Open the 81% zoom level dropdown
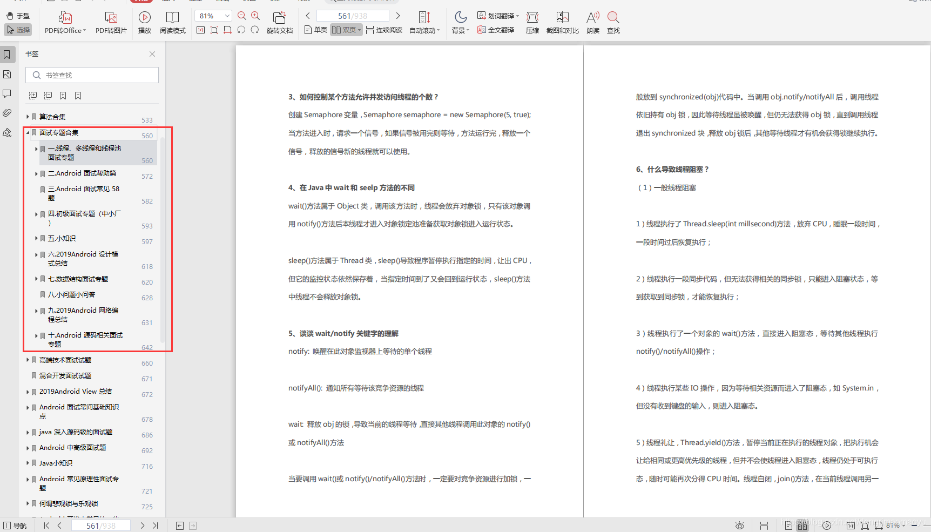 [214, 16]
